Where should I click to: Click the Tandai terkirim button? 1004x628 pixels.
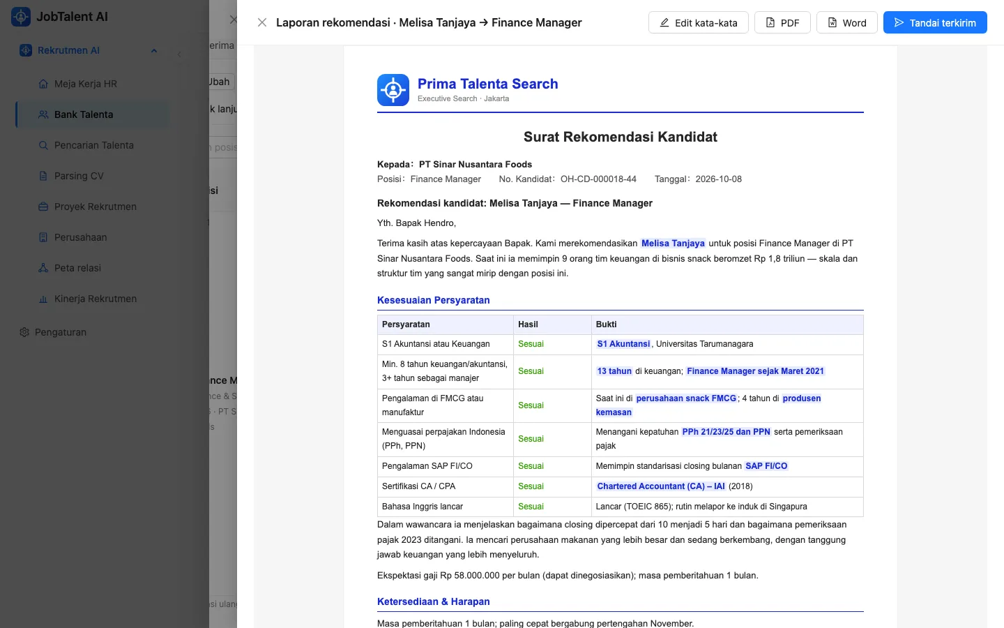[935, 22]
